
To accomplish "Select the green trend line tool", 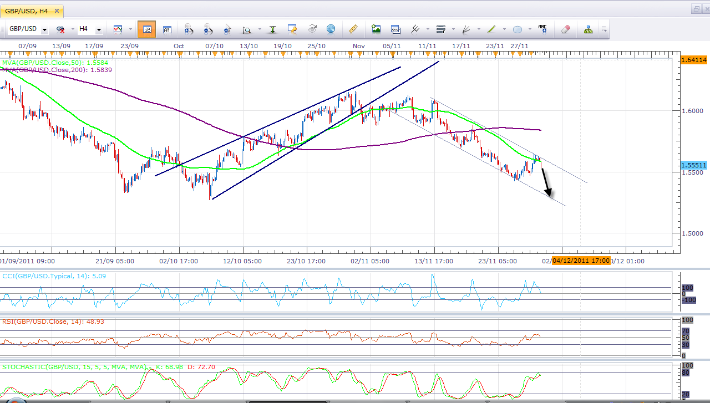I will coord(491,29).
